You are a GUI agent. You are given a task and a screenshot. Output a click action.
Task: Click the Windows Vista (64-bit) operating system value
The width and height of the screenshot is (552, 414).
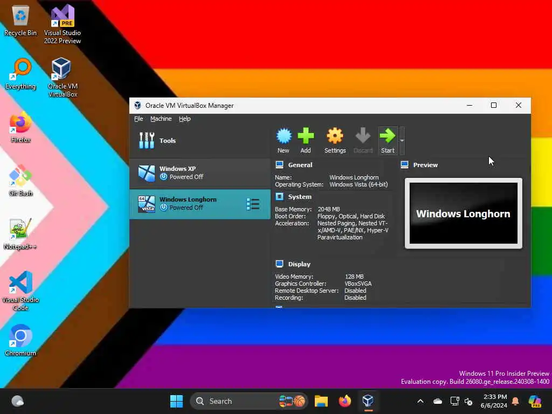click(x=358, y=184)
